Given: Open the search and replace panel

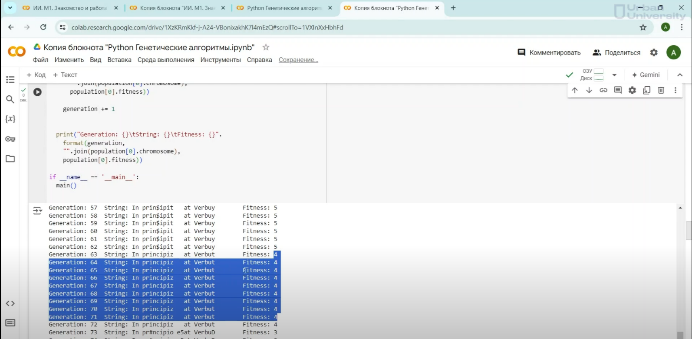Looking at the screenshot, I should click(x=10, y=99).
